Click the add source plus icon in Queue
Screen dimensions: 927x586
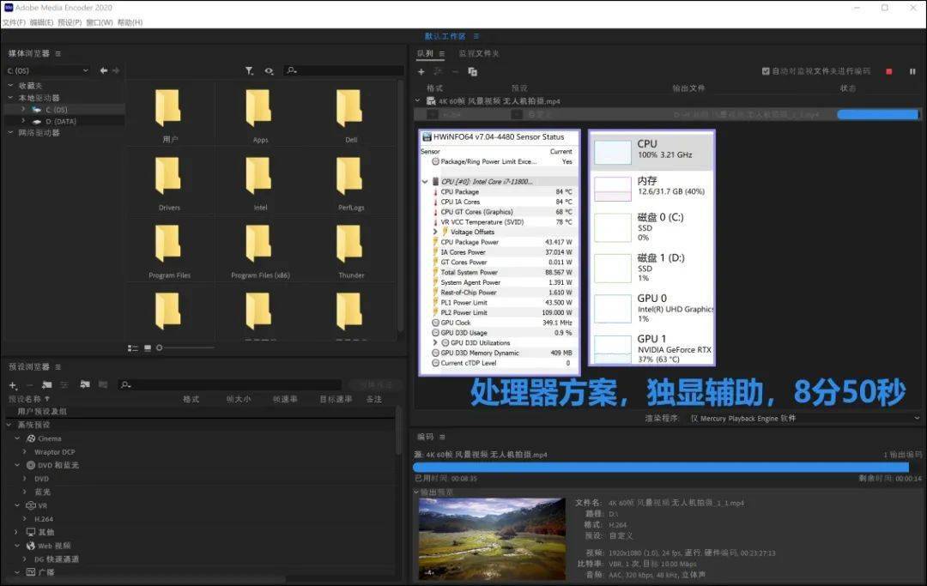[x=421, y=71]
